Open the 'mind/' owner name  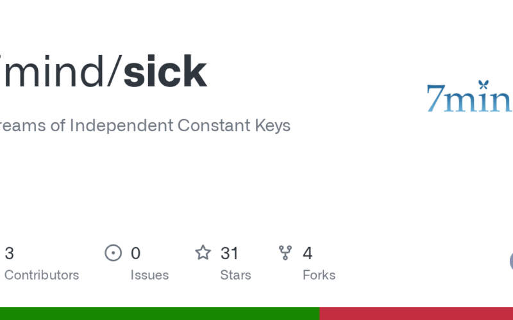tap(61, 71)
